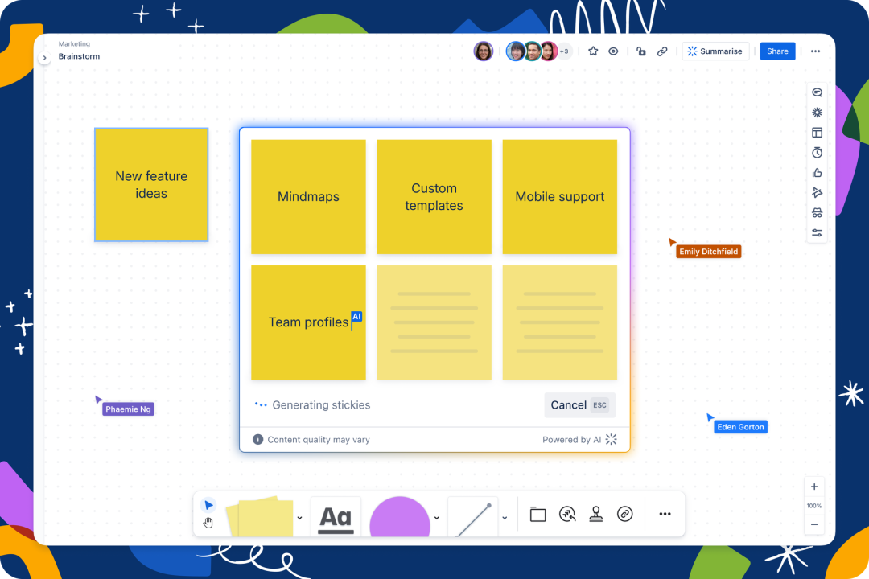Select the Custom templates sticky
This screenshot has width=869, height=579.
coord(434,197)
